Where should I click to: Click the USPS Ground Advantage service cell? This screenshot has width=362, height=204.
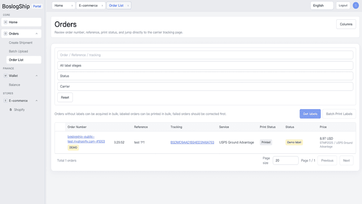pyautogui.click(x=237, y=142)
